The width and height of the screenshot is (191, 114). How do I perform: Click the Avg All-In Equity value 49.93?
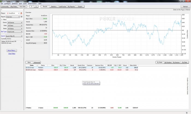click(46, 43)
